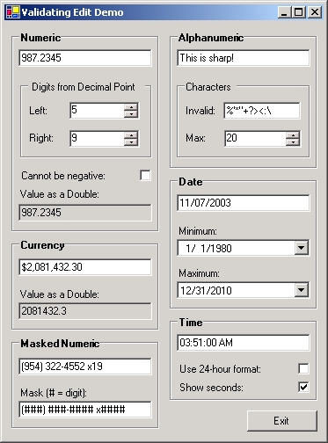Click the 'Max:' label

(195, 138)
